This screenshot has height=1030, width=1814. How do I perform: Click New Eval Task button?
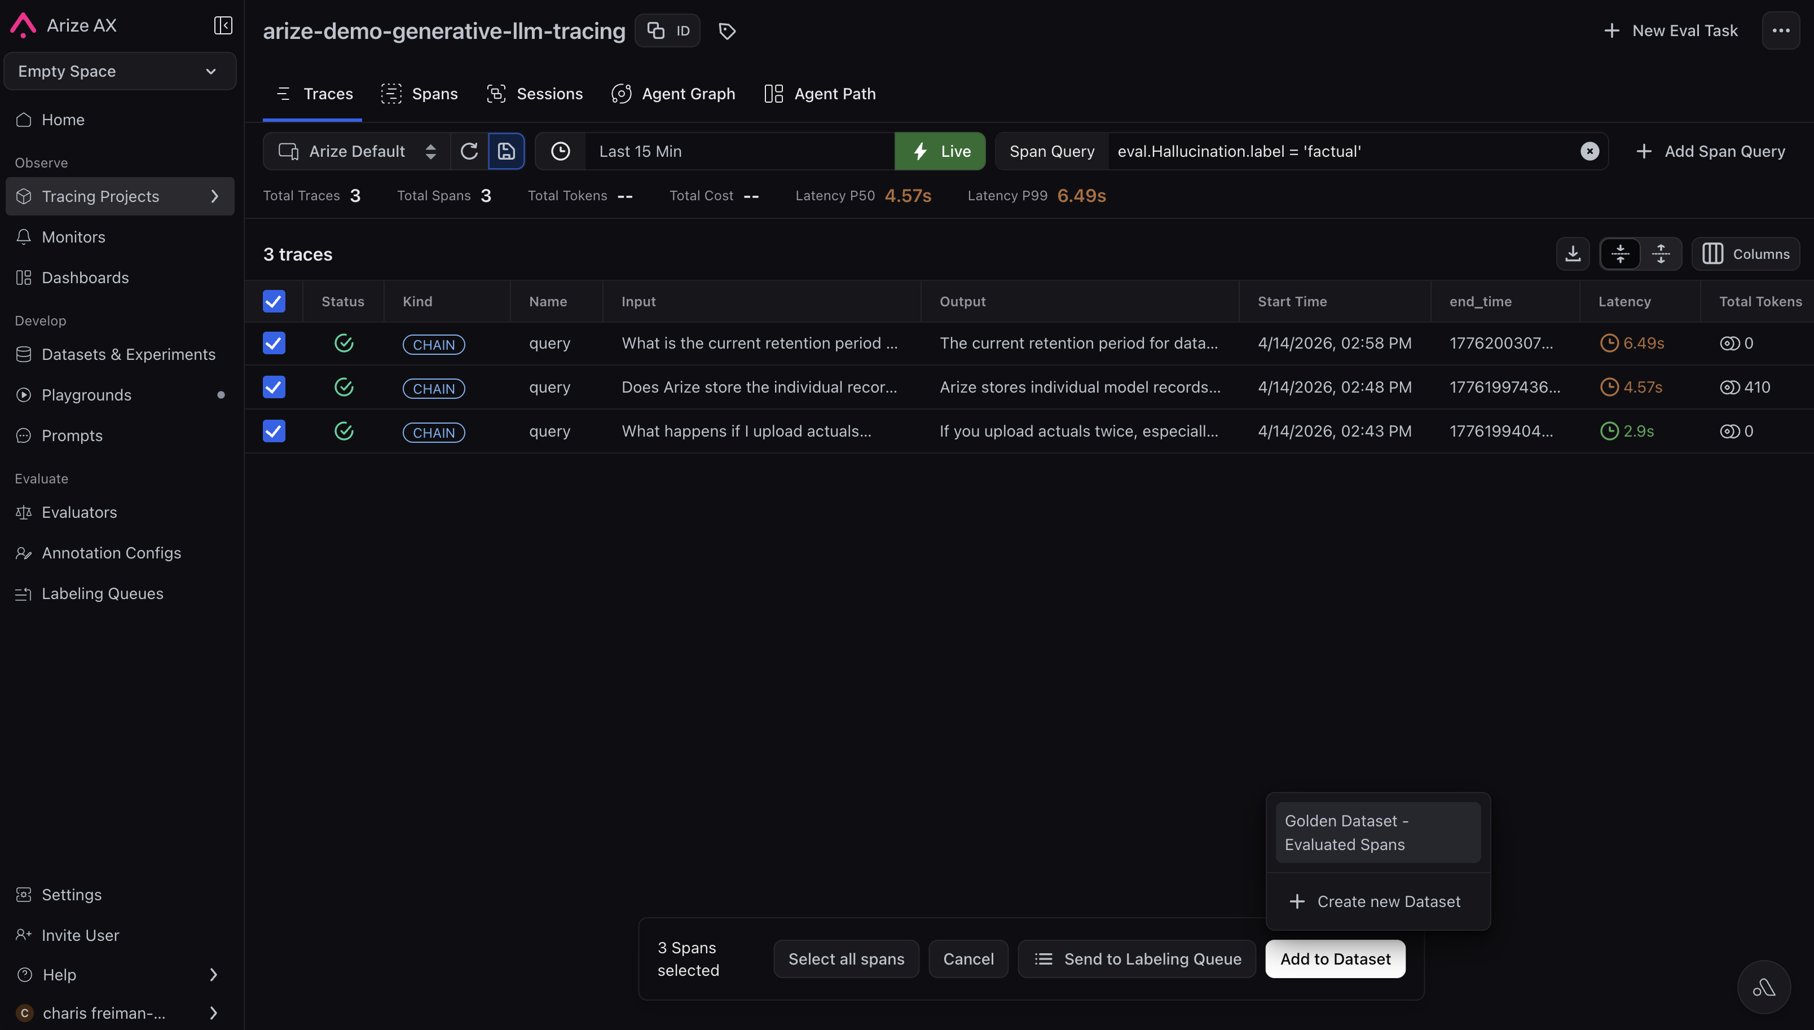(x=1671, y=30)
